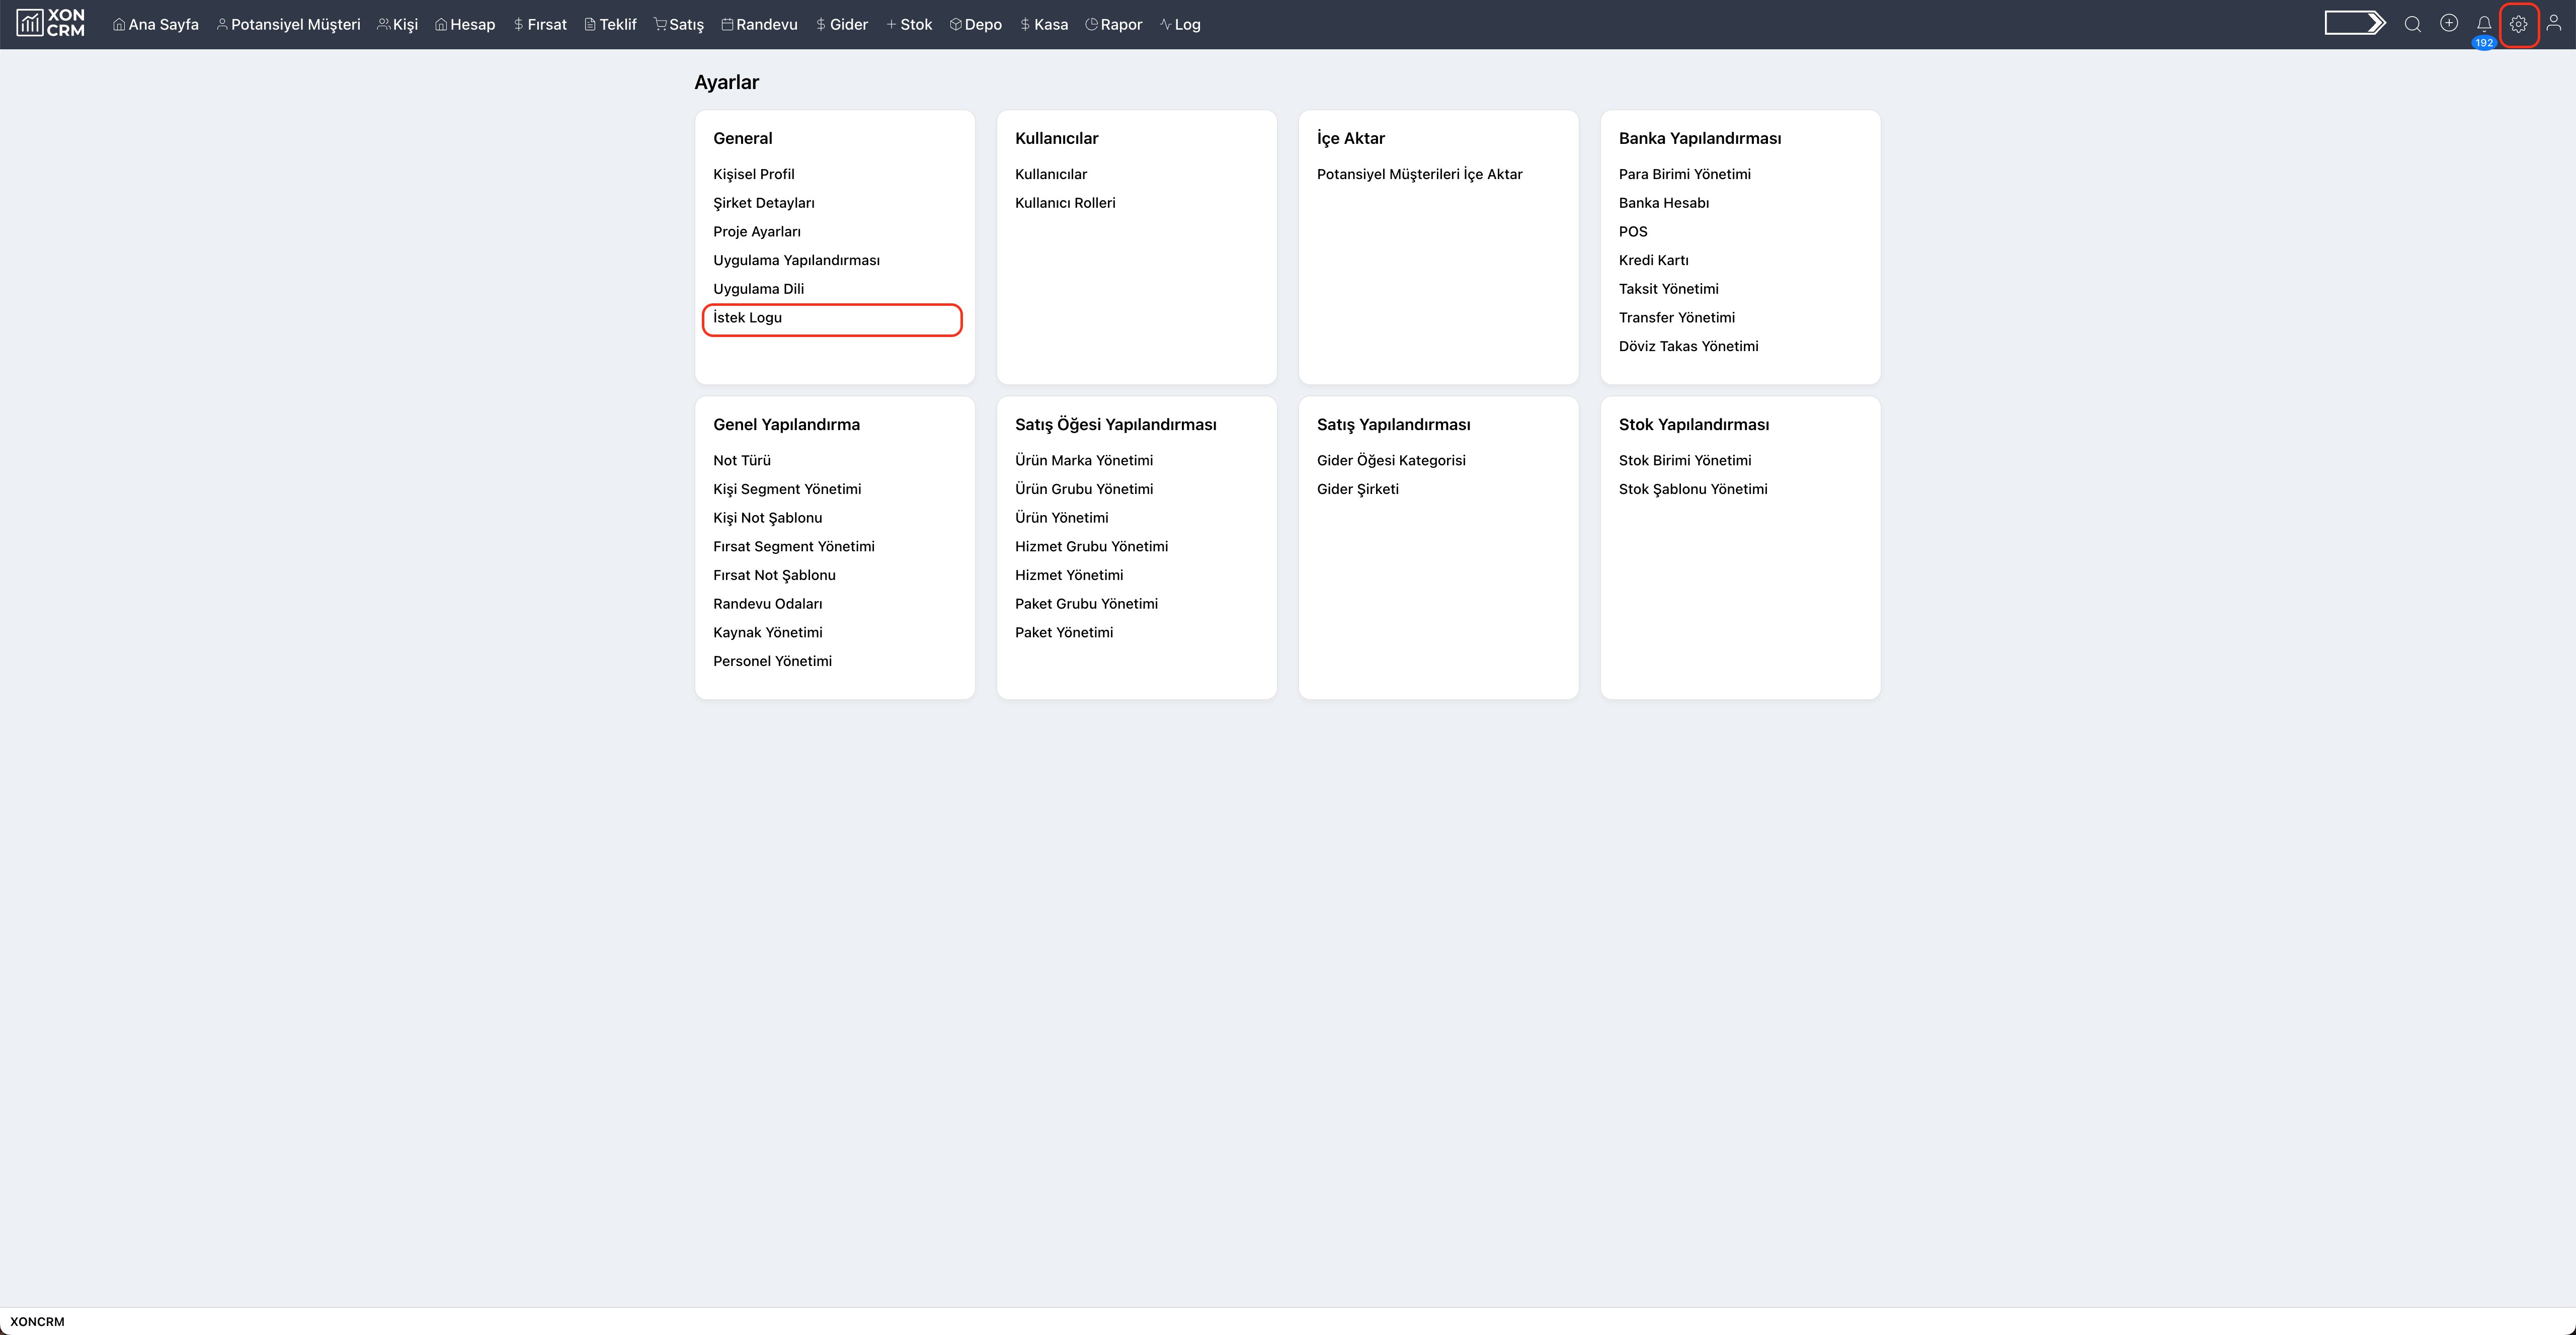Click the XON CRM logo
The image size is (2576, 1335).
pyautogui.click(x=51, y=23)
